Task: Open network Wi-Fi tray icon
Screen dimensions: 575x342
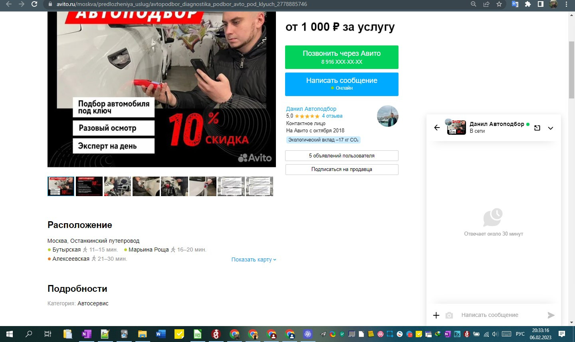Action: pos(486,334)
